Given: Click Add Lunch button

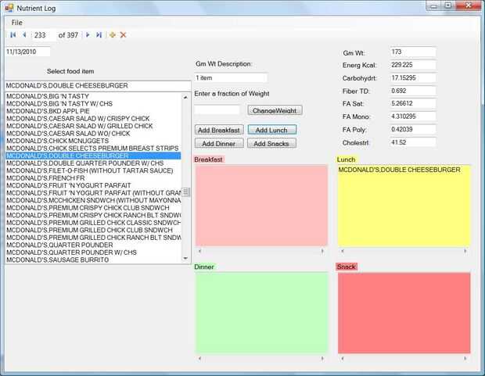Looking at the screenshot, I should [x=271, y=131].
